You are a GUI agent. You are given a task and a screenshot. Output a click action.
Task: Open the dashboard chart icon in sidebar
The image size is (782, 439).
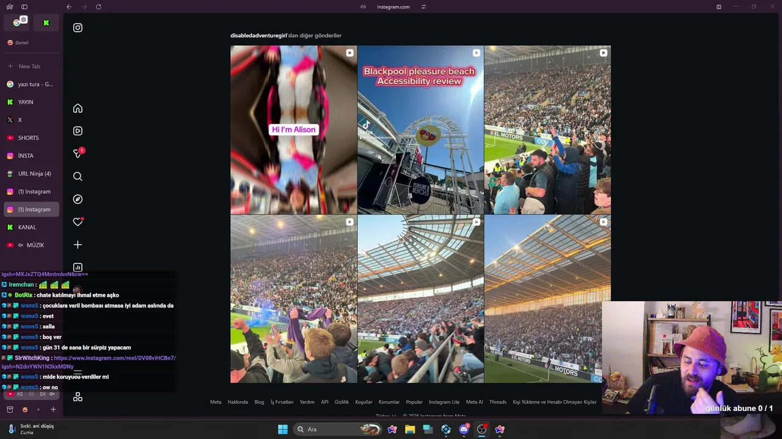tap(78, 268)
